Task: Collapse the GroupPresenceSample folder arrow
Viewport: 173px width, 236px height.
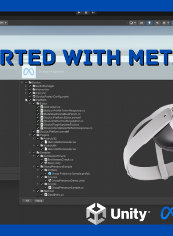Action: [x=34, y=166]
